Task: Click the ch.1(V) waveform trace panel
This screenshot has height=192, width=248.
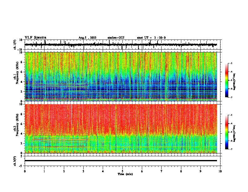Action: [x=123, y=45]
